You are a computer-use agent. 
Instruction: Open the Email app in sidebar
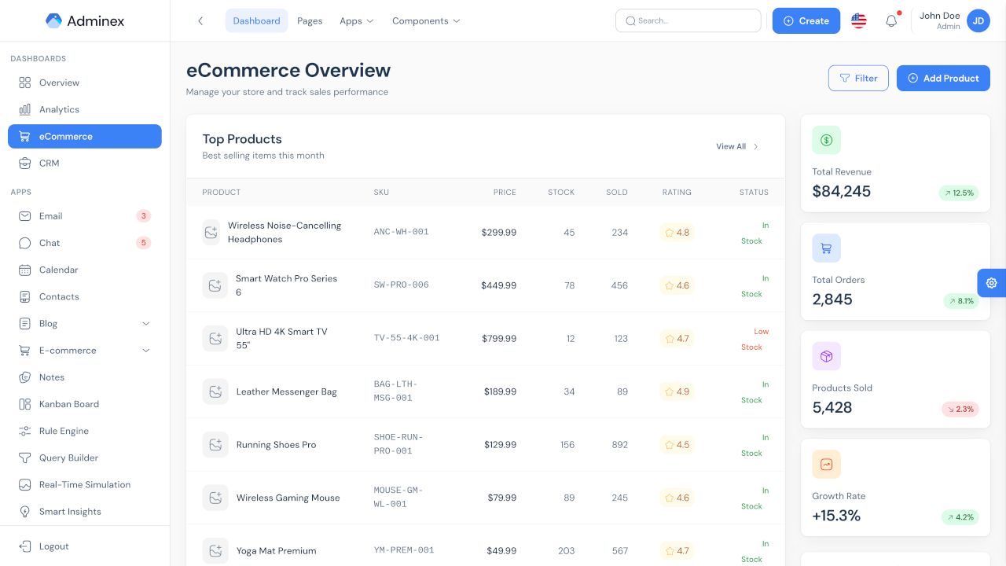85,216
